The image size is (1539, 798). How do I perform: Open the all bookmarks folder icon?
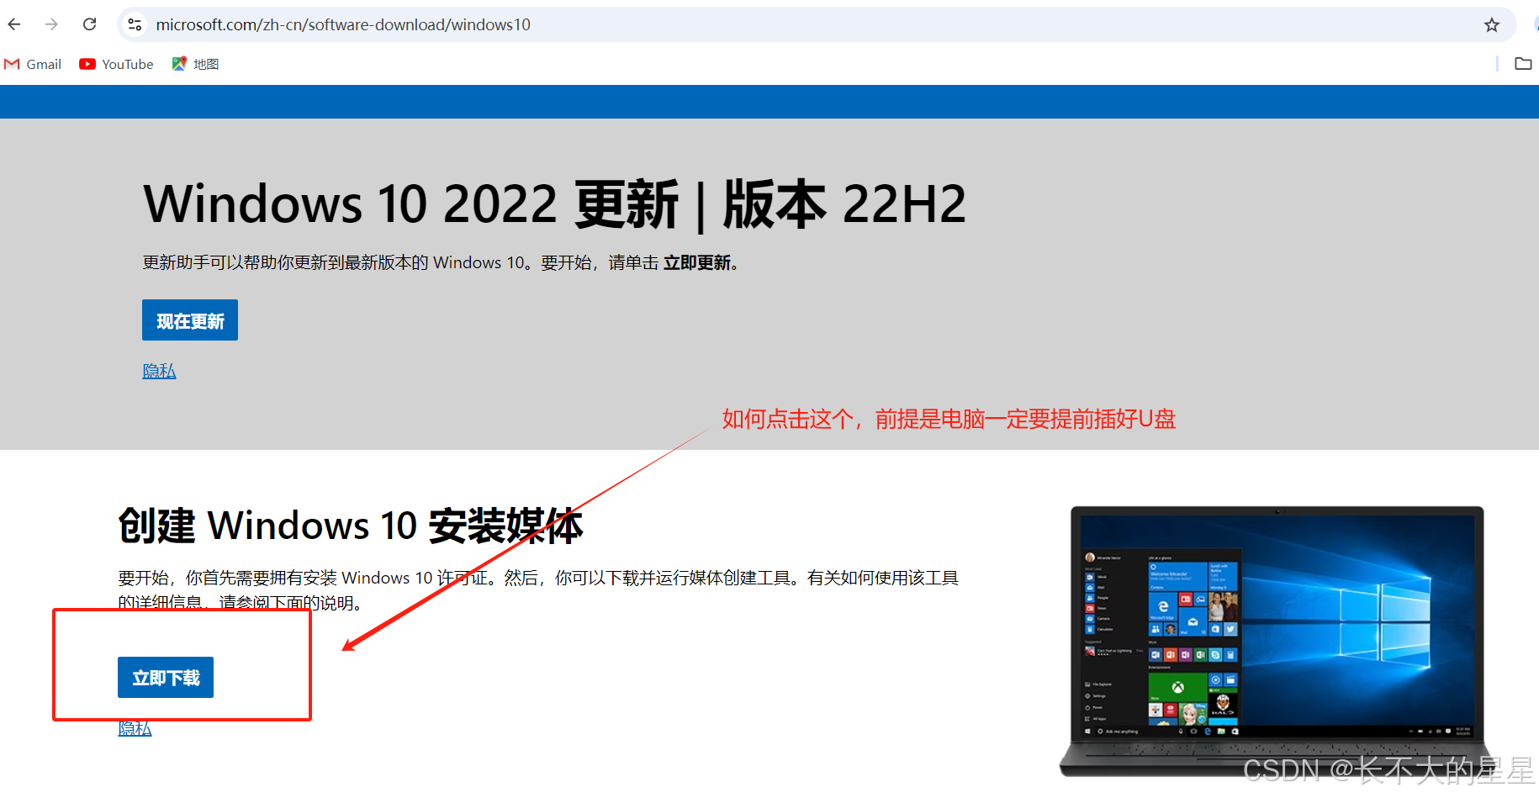point(1523,64)
